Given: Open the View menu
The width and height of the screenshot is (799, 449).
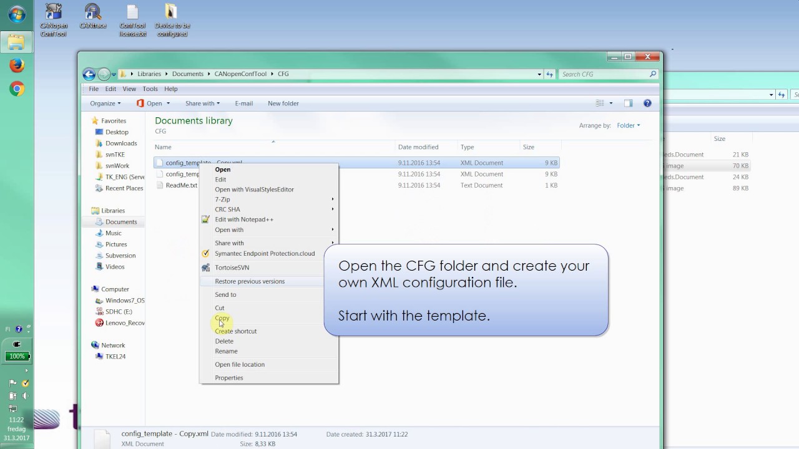Looking at the screenshot, I should tap(129, 89).
